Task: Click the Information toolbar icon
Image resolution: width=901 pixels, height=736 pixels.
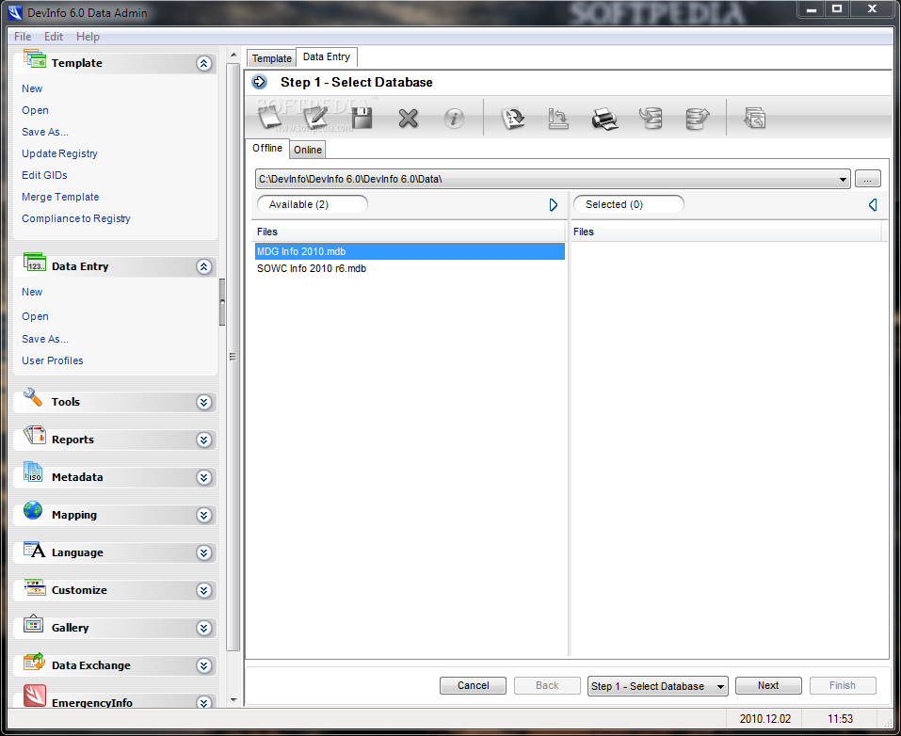Action: 454,119
